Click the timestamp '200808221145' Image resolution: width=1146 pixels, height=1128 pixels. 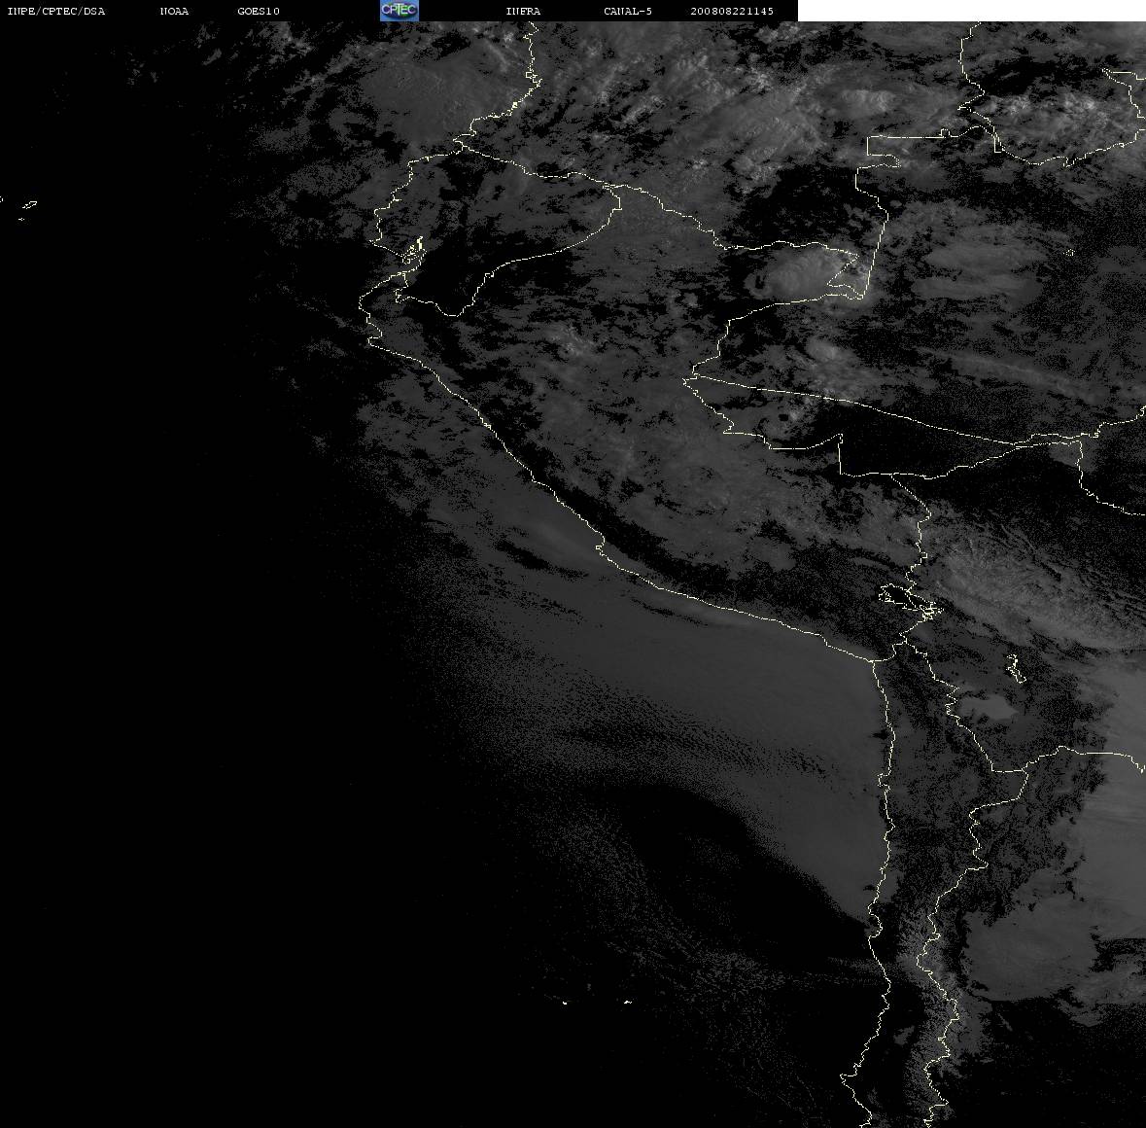coord(732,11)
